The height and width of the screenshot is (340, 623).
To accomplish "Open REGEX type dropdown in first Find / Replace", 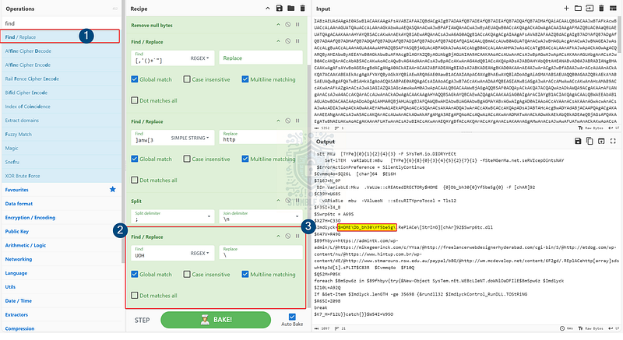I will point(199,58).
